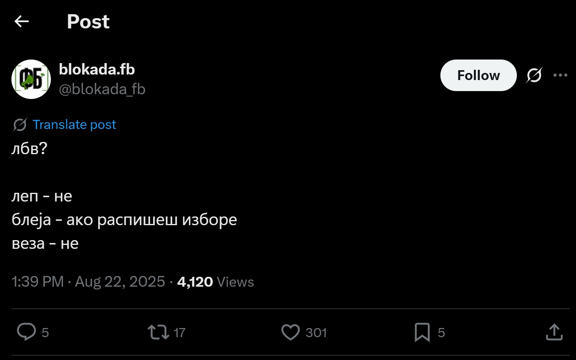
Task: Repost using the retweet icon
Action: [158, 332]
